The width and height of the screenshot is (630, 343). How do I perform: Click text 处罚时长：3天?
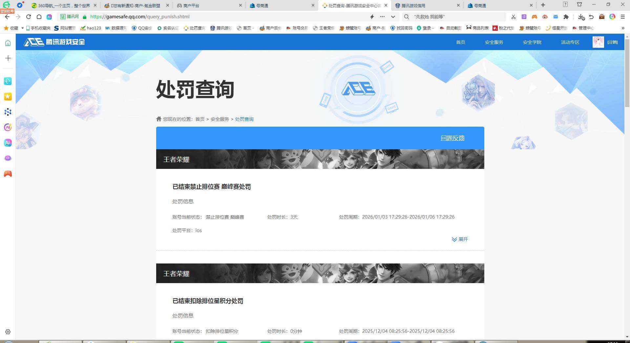click(282, 217)
